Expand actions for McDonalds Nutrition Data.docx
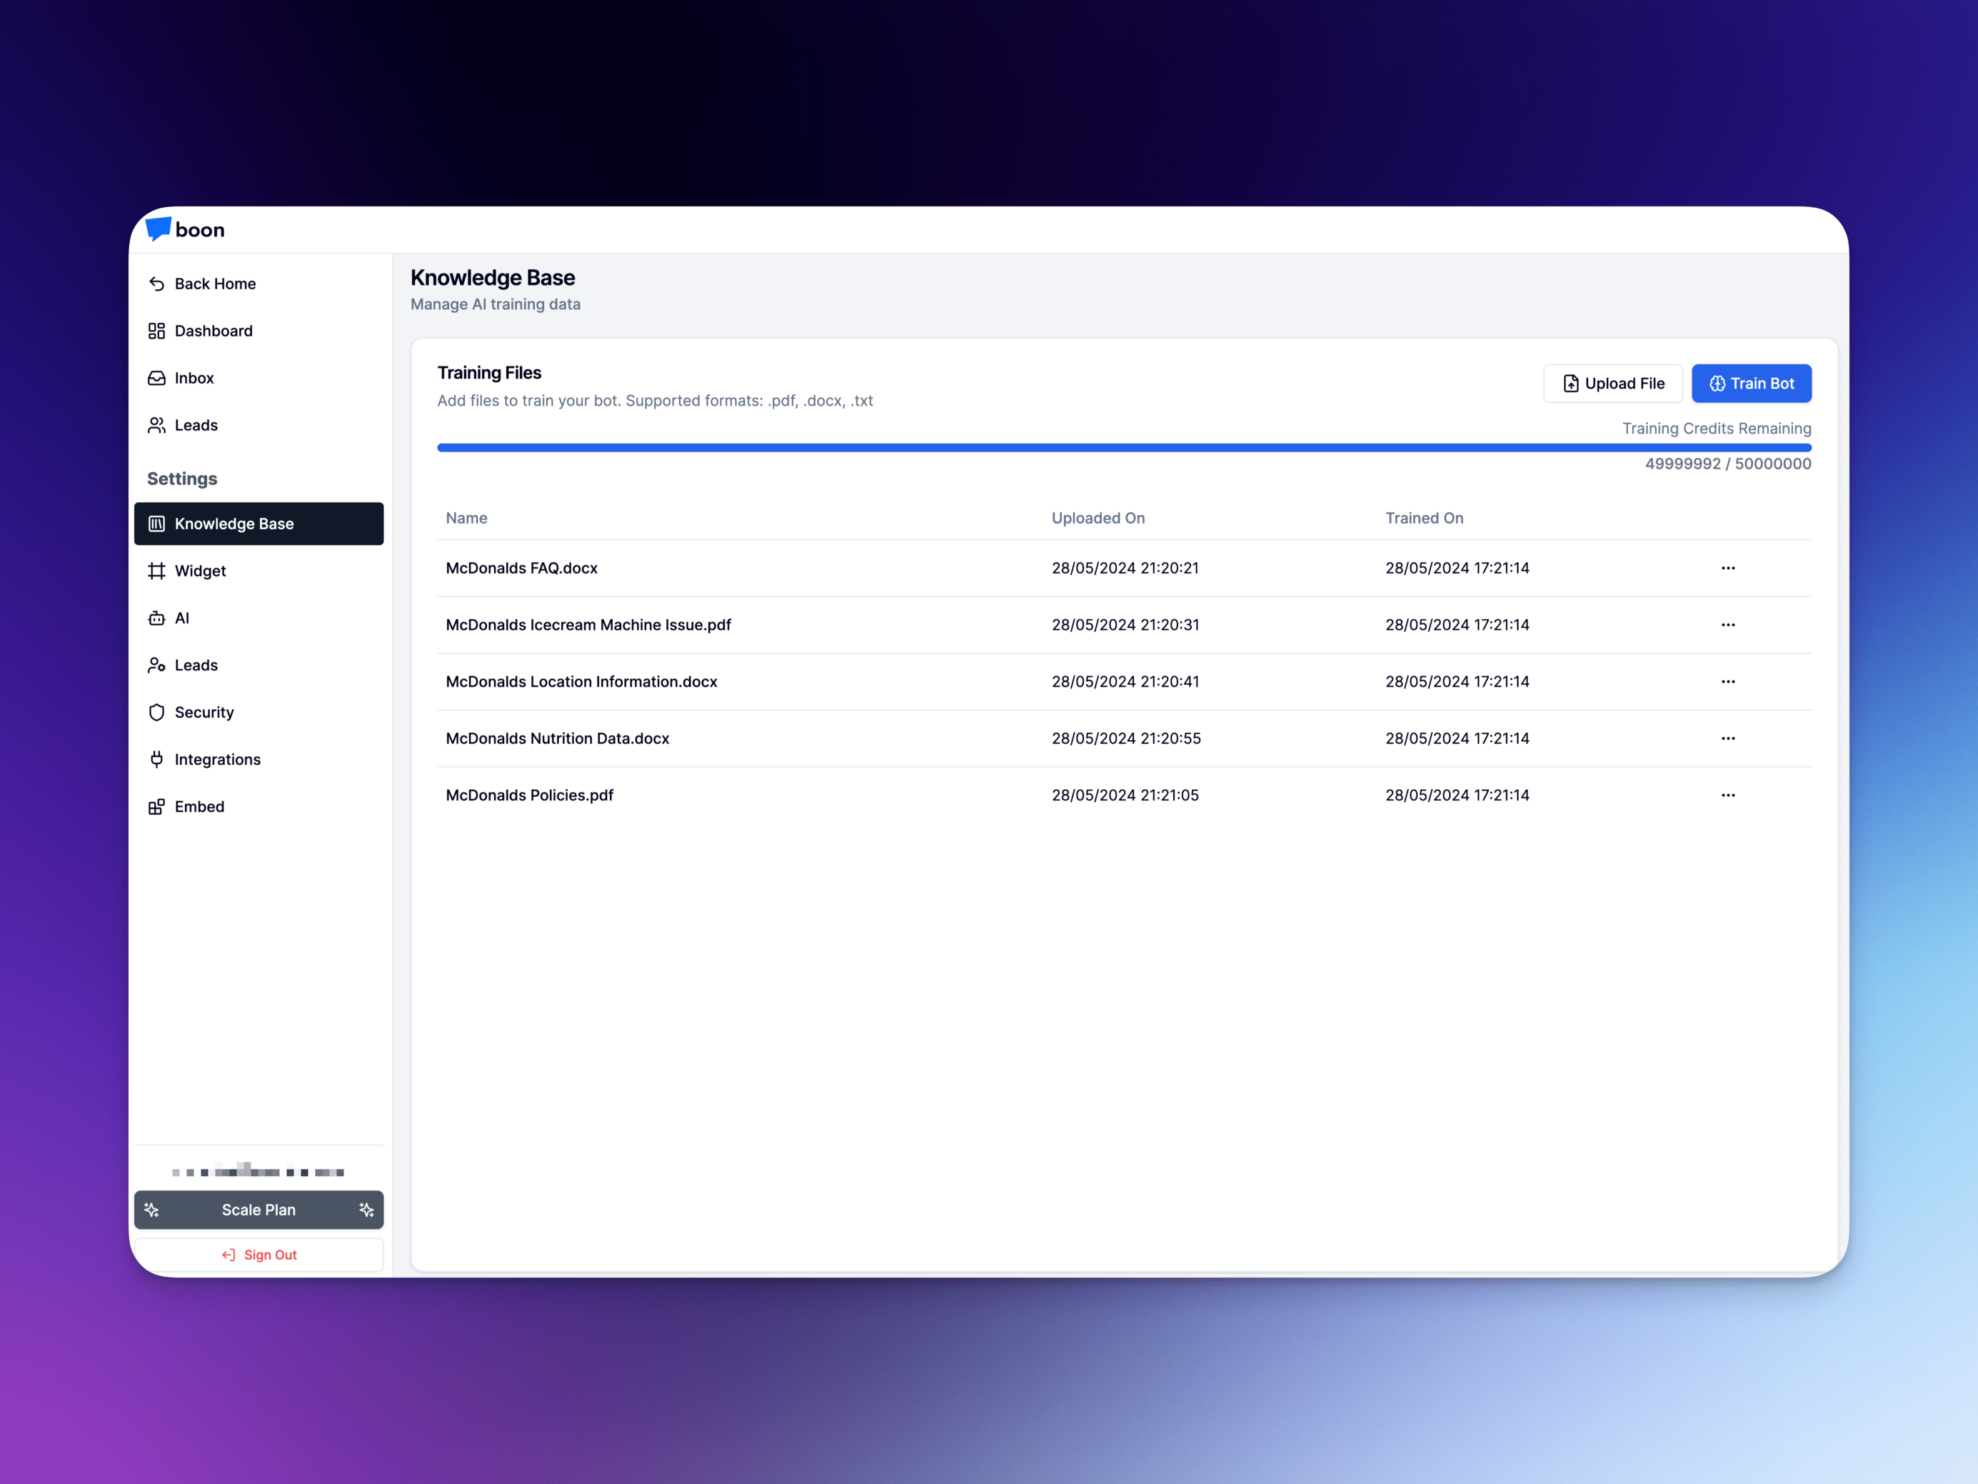Viewport: 1978px width, 1484px height. click(1727, 738)
